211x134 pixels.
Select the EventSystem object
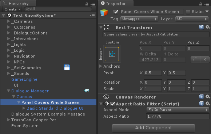click(x=25, y=126)
